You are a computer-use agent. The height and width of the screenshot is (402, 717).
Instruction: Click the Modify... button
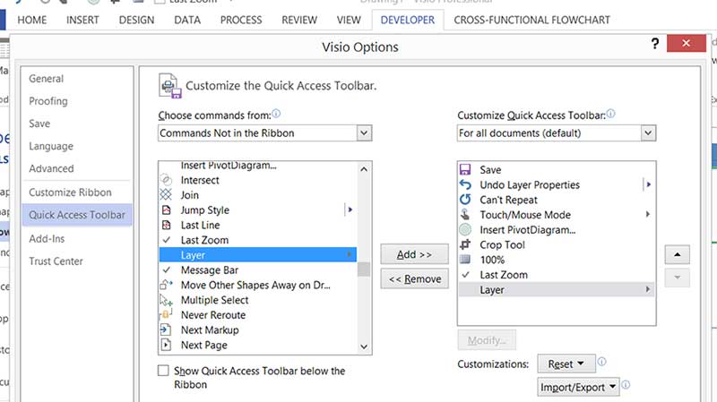pos(487,340)
